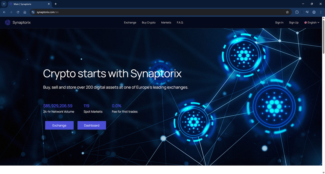
Task: Bookmark this page with the star icon
Action: click(287, 12)
